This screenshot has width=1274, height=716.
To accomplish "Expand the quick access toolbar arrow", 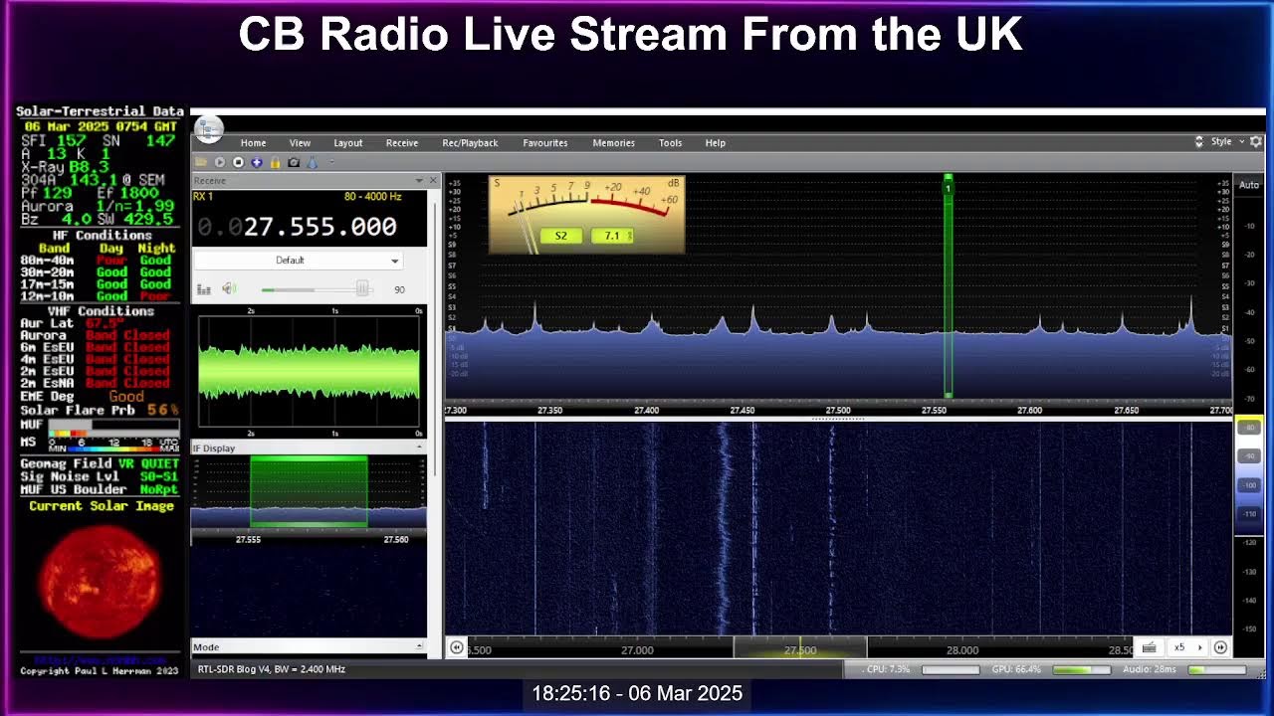I will click(331, 162).
